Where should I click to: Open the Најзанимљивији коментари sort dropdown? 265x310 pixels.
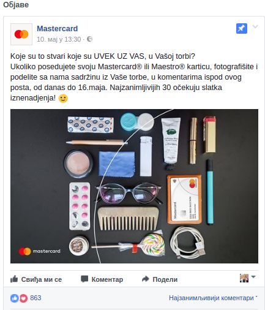(x=213, y=298)
